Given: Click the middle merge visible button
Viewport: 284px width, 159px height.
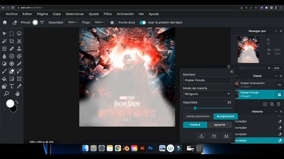Looking at the screenshot, I should [214, 136].
